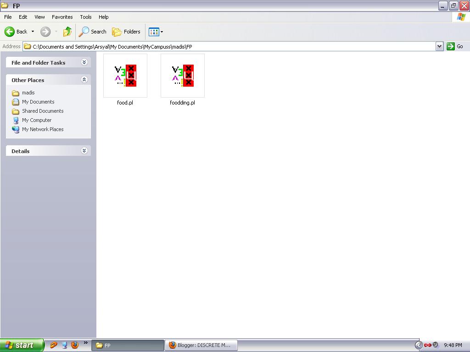This screenshot has height=352, width=470.
Task: Click the My Documents icon in sidebar
Action: point(16,102)
